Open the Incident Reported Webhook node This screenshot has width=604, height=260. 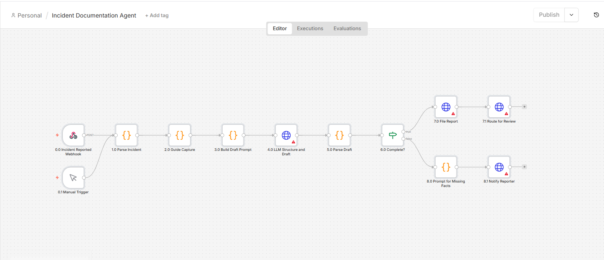73,135
